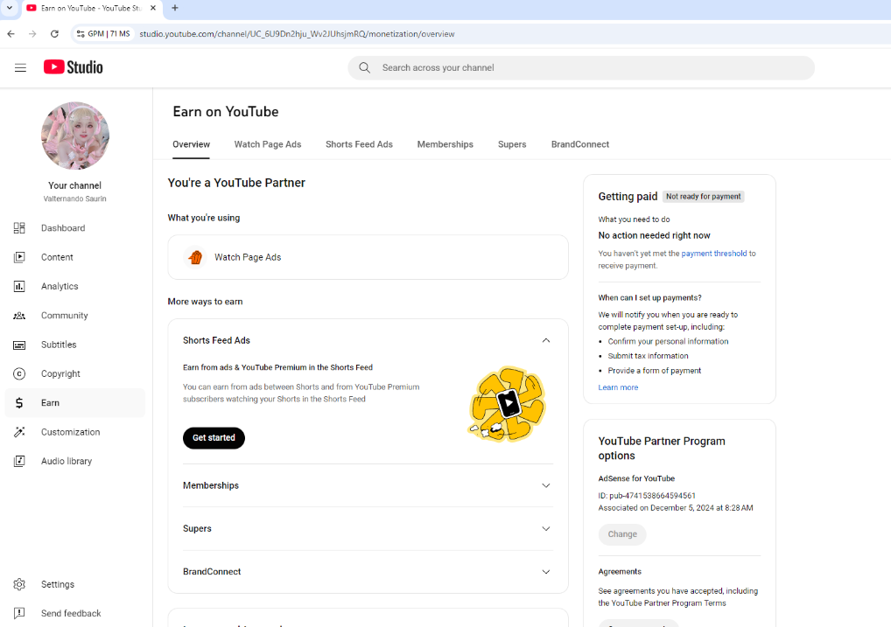
Task: Switch to the Shorts Feed Ads tab
Action: coord(359,144)
